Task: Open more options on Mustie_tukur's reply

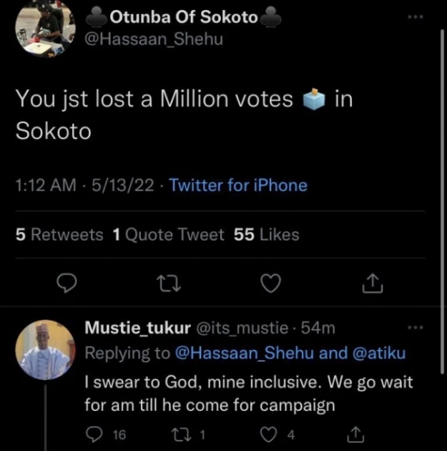Action: tap(414, 328)
